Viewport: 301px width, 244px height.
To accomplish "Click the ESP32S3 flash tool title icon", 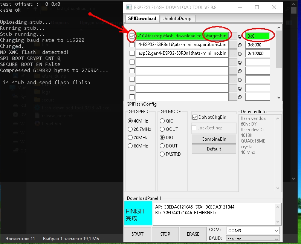I will [x=129, y=7].
